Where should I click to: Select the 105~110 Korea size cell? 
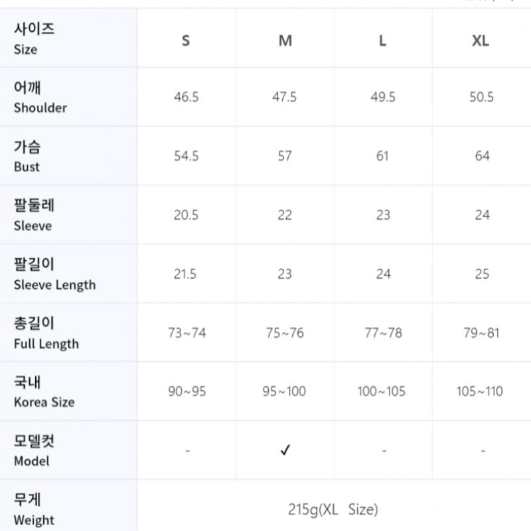coord(481,392)
